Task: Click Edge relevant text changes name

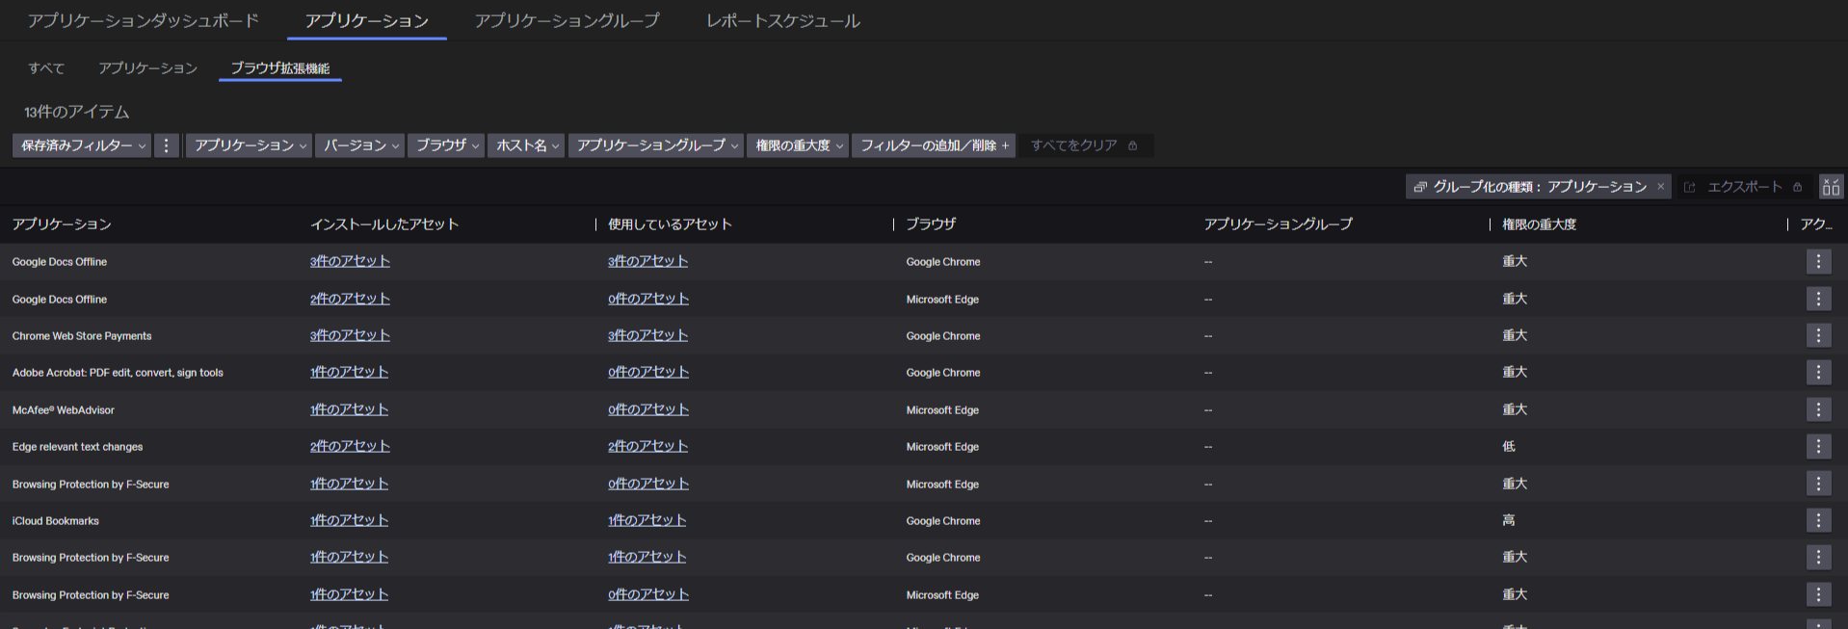Action: tap(77, 447)
